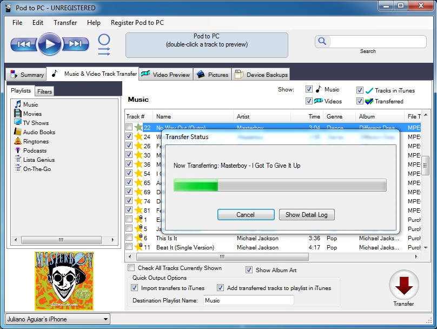Image resolution: width=437 pixels, height=329 pixels.
Task: Toggle Add transferred tracks to playlist checkbox
Action: pos(221,288)
